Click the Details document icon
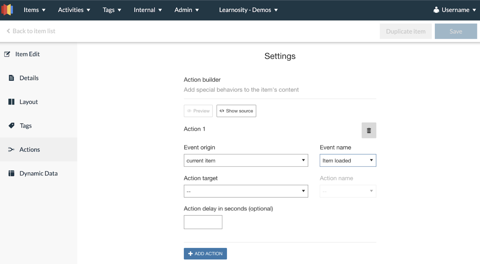 11,78
